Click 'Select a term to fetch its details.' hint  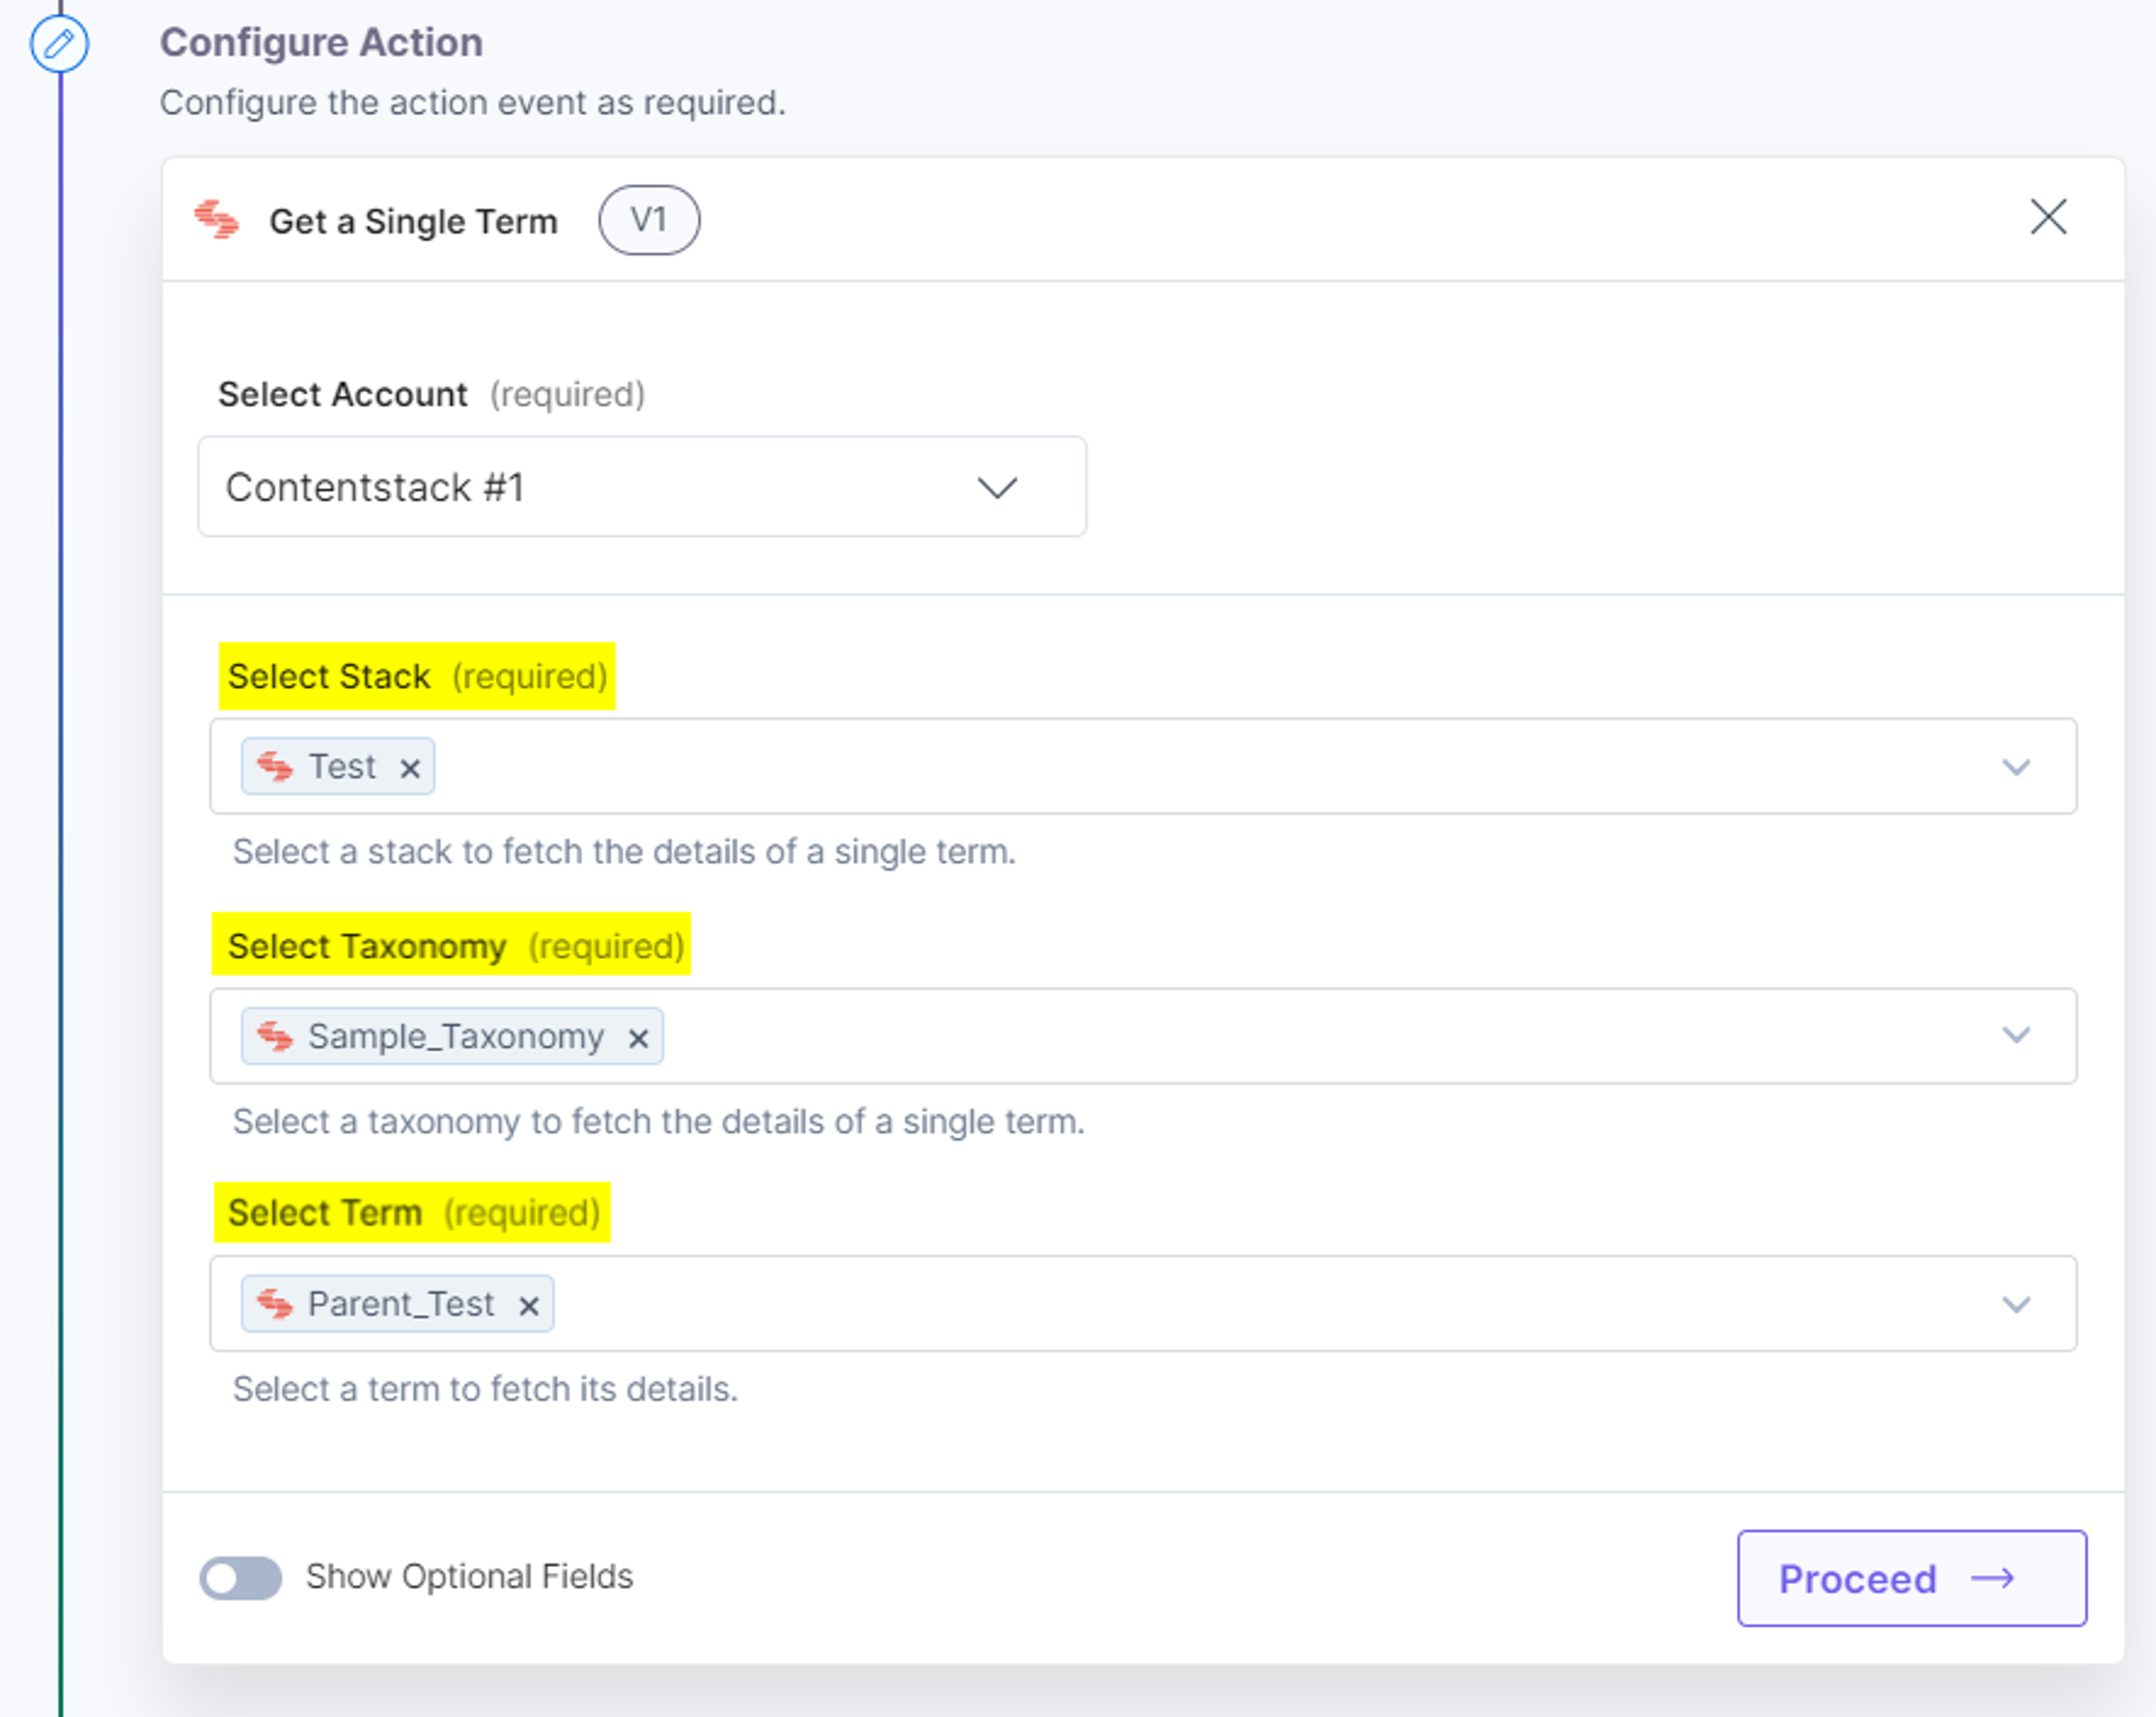click(x=486, y=1390)
